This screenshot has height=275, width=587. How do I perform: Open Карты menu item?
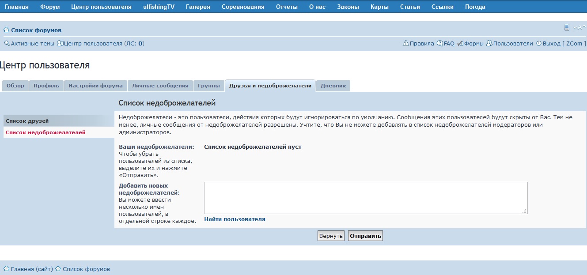pyautogui.click(x=380, y=7)
